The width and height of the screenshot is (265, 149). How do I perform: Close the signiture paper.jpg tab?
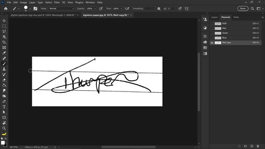tap(131, 15)
